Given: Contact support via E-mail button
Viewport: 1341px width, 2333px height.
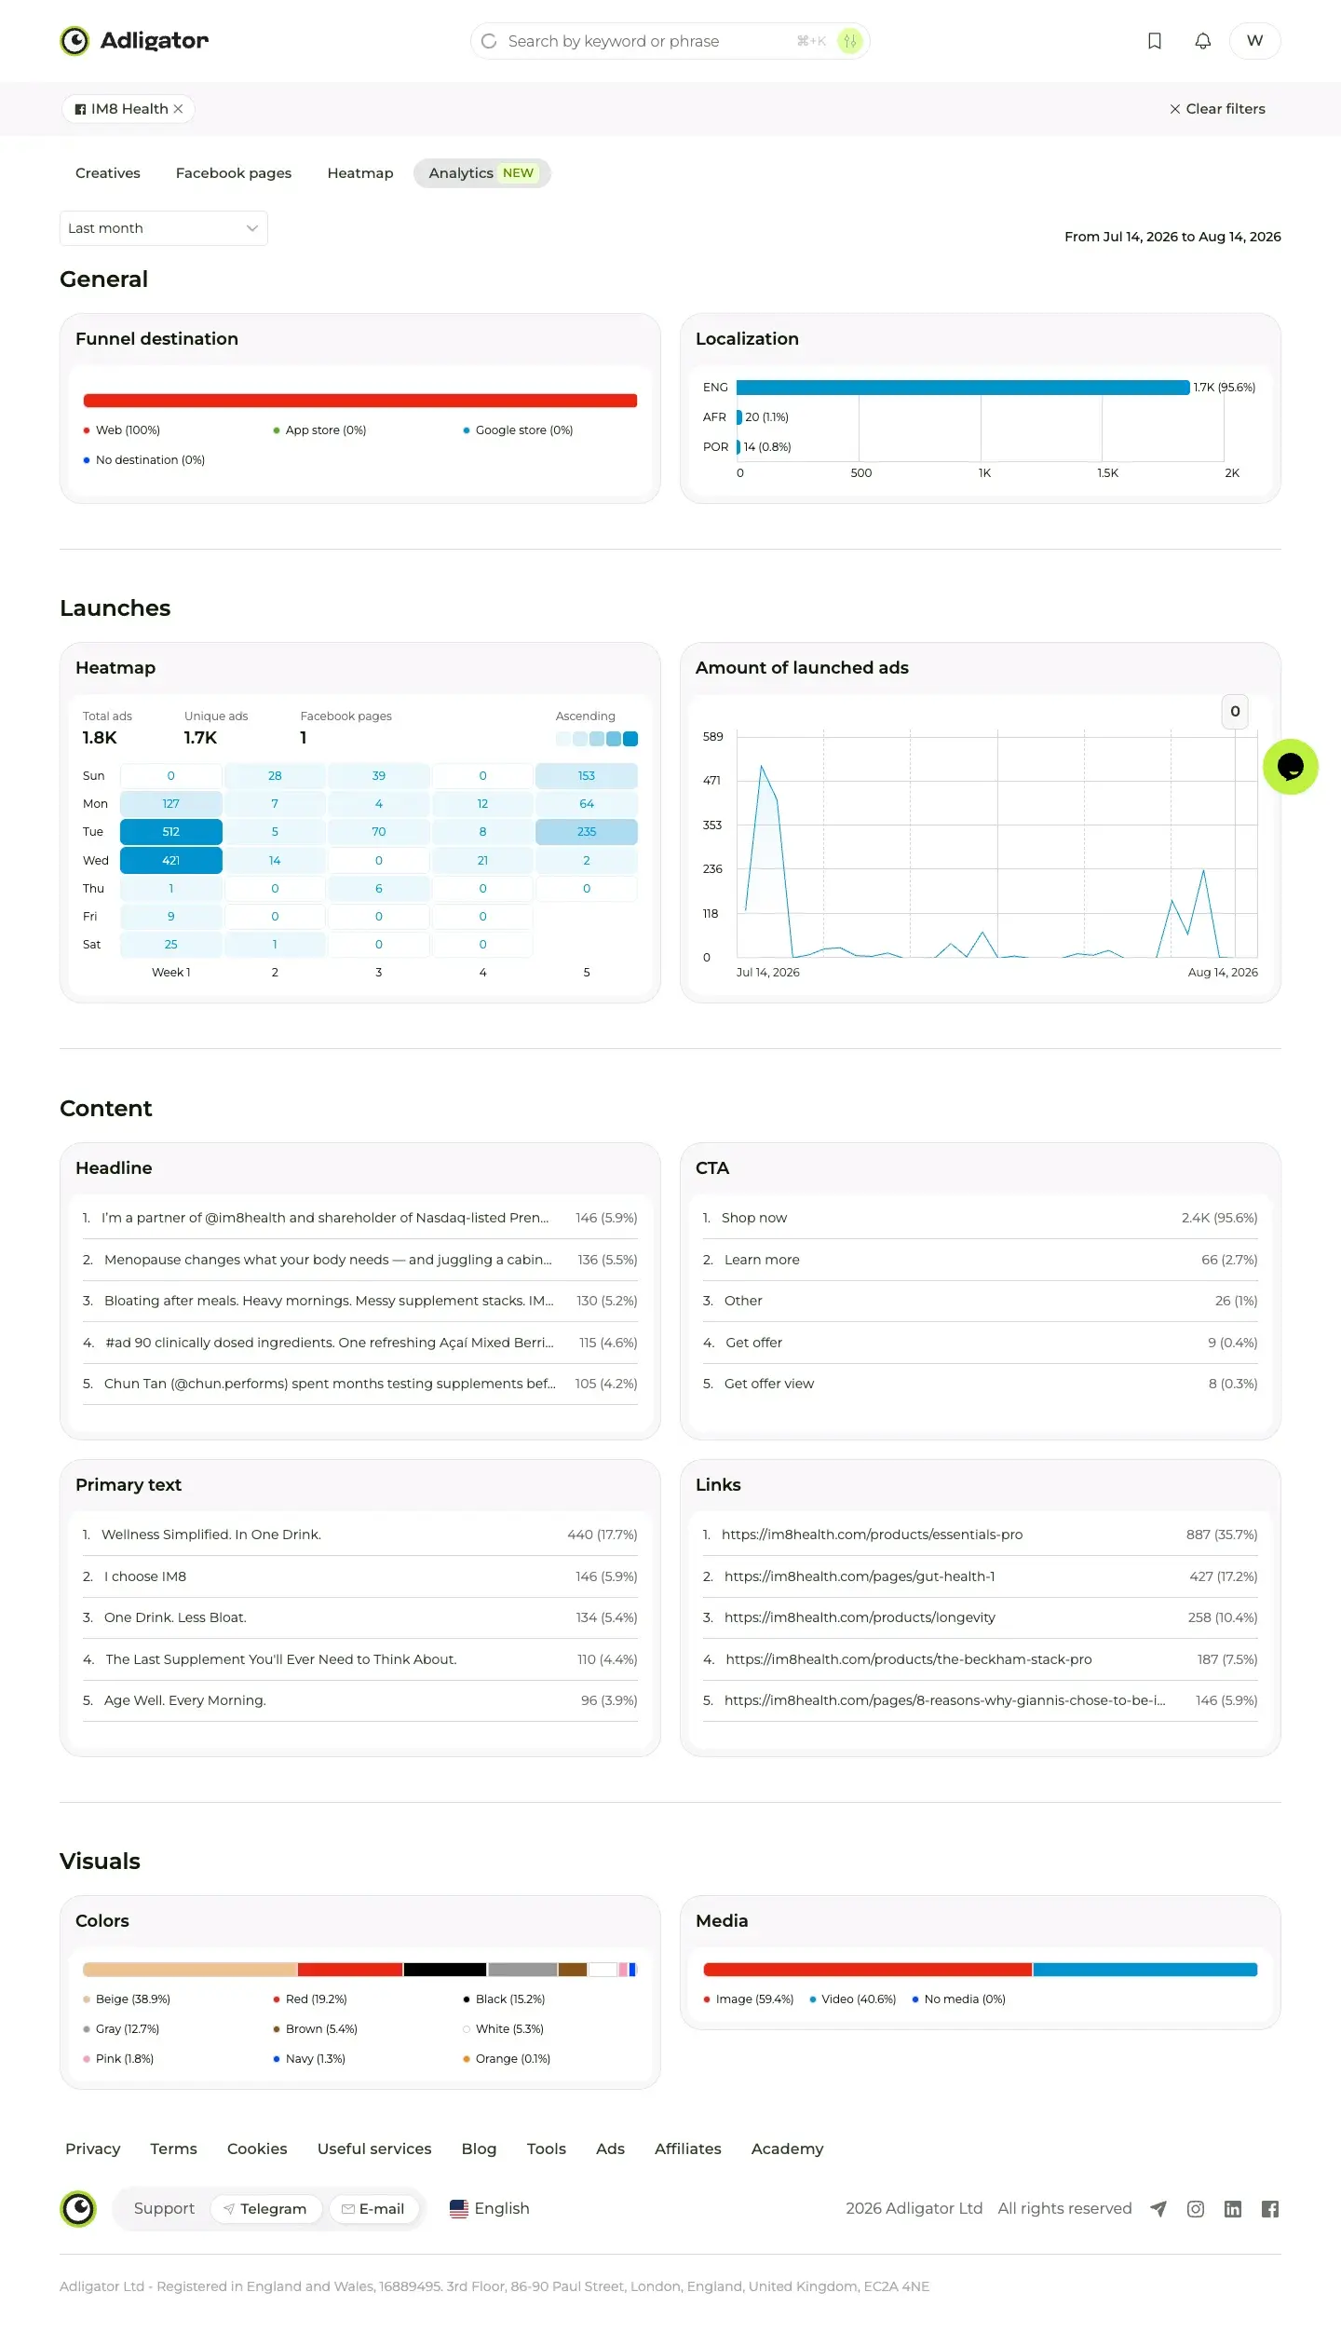Looking at the screenshot, I should (374, 2209).
